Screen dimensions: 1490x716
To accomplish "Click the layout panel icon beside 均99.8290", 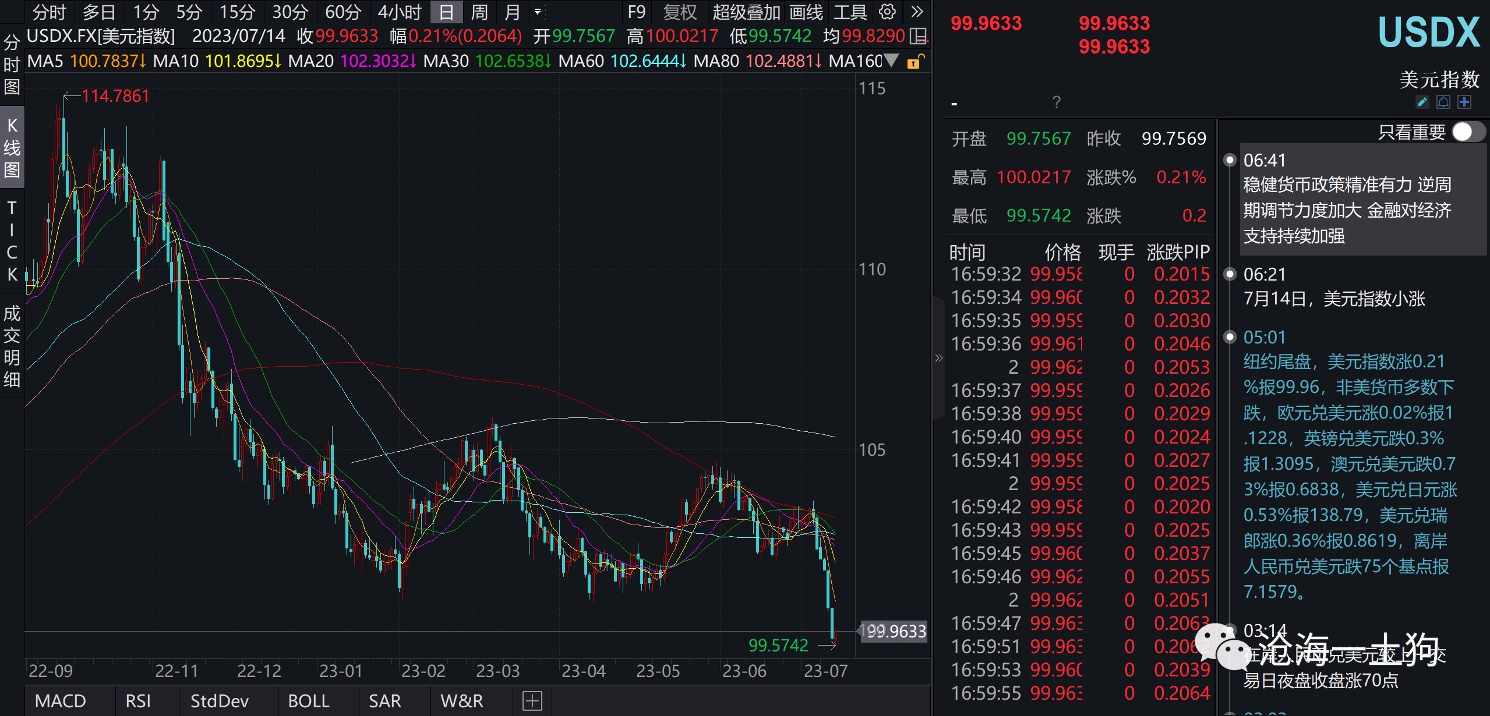I will point(919,36).
